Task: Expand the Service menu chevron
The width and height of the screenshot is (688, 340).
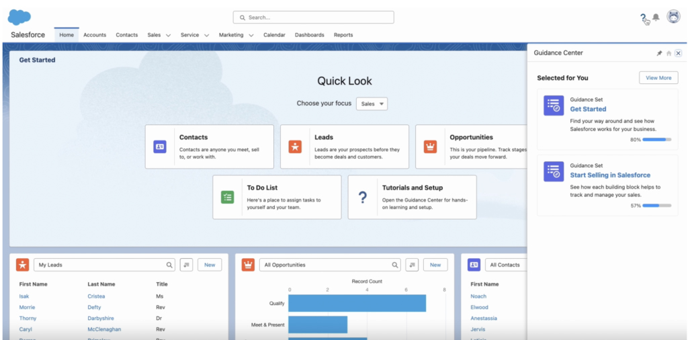Action: point(207,35)
